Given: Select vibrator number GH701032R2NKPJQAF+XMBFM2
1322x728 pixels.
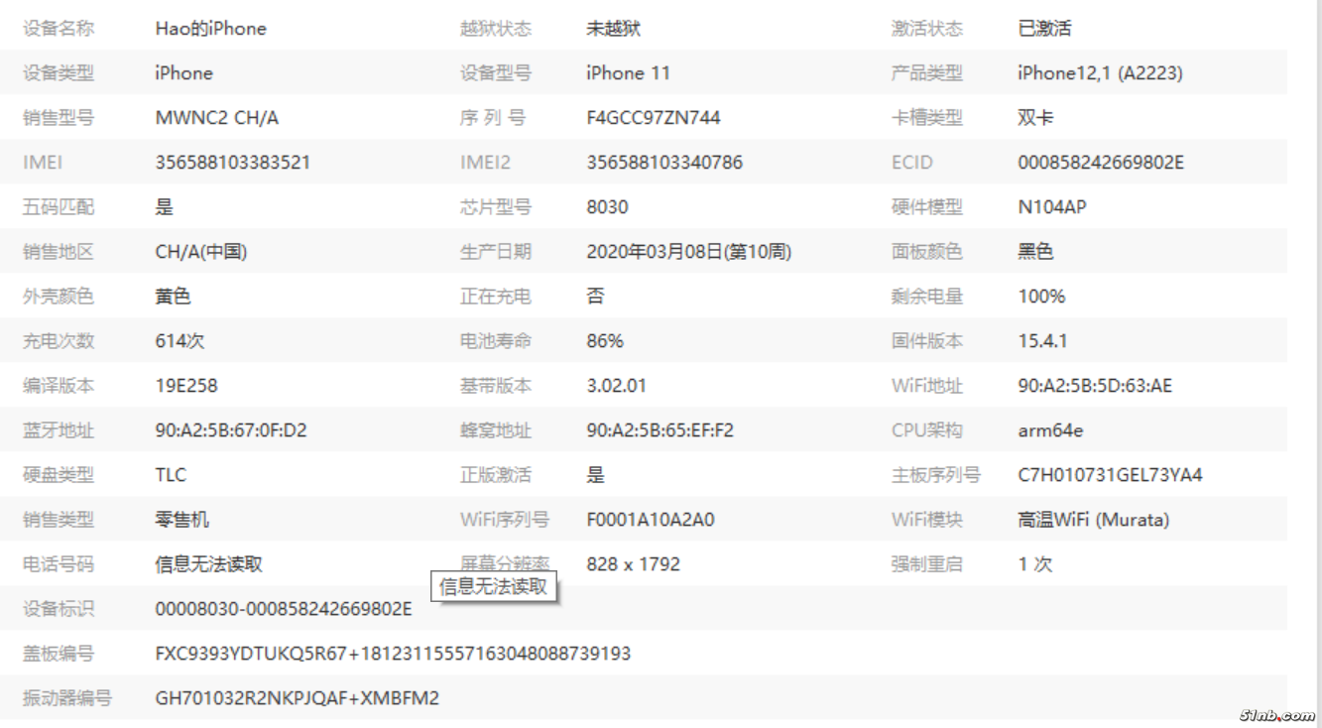Looking at the screenshot, I should click(297, 698).
